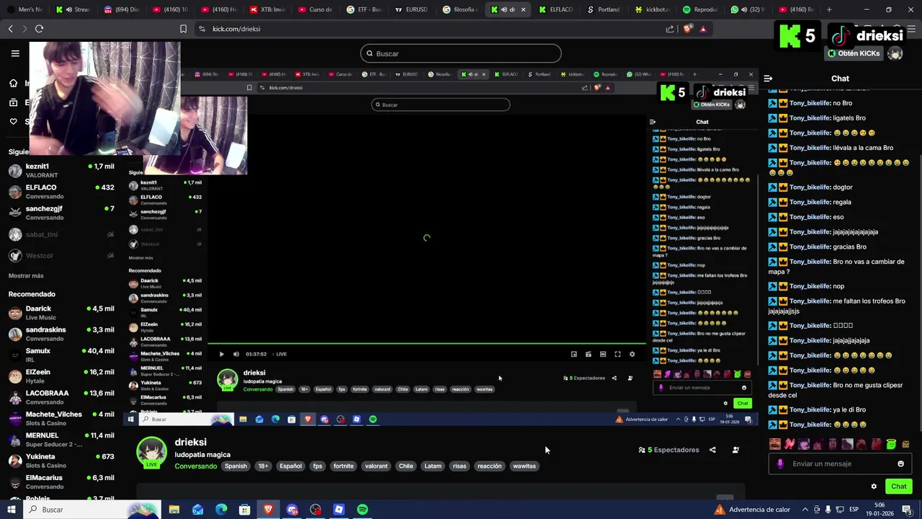The width and height of the screenshot is (922, 519).
Task: Open Microsoft Store from taskbar
Action: pyautogui.click(x=245, y=510)
